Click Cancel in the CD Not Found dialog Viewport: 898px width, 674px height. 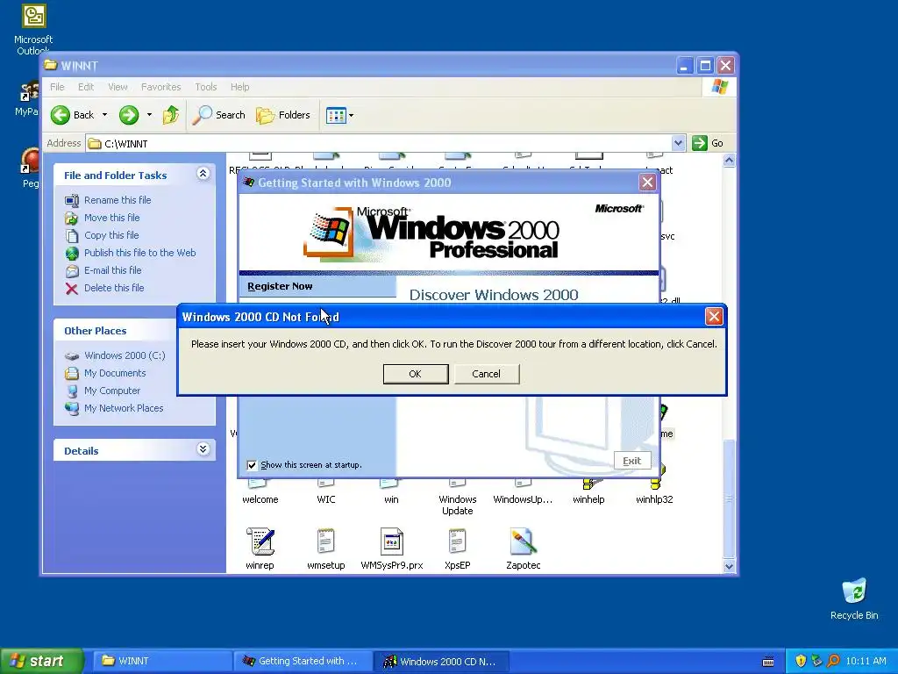486,374
